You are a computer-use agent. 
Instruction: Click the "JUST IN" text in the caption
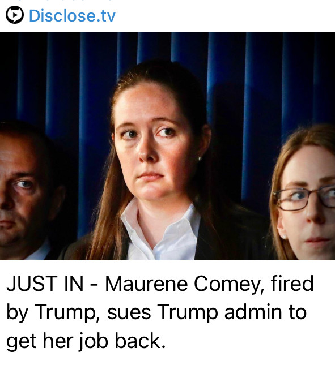tap(45, 284)
